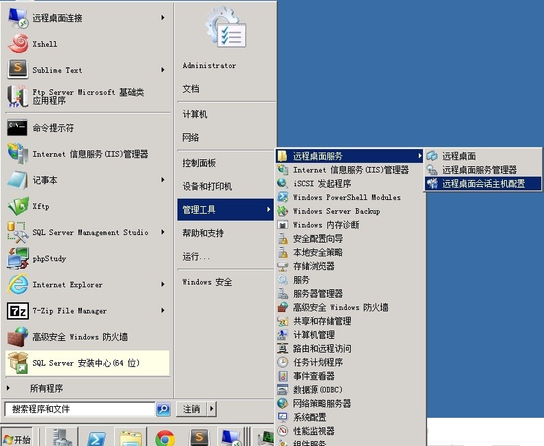544x446 pixels.
Task: Launch Xshell from its red swirl icon
Action: [18, 44]
